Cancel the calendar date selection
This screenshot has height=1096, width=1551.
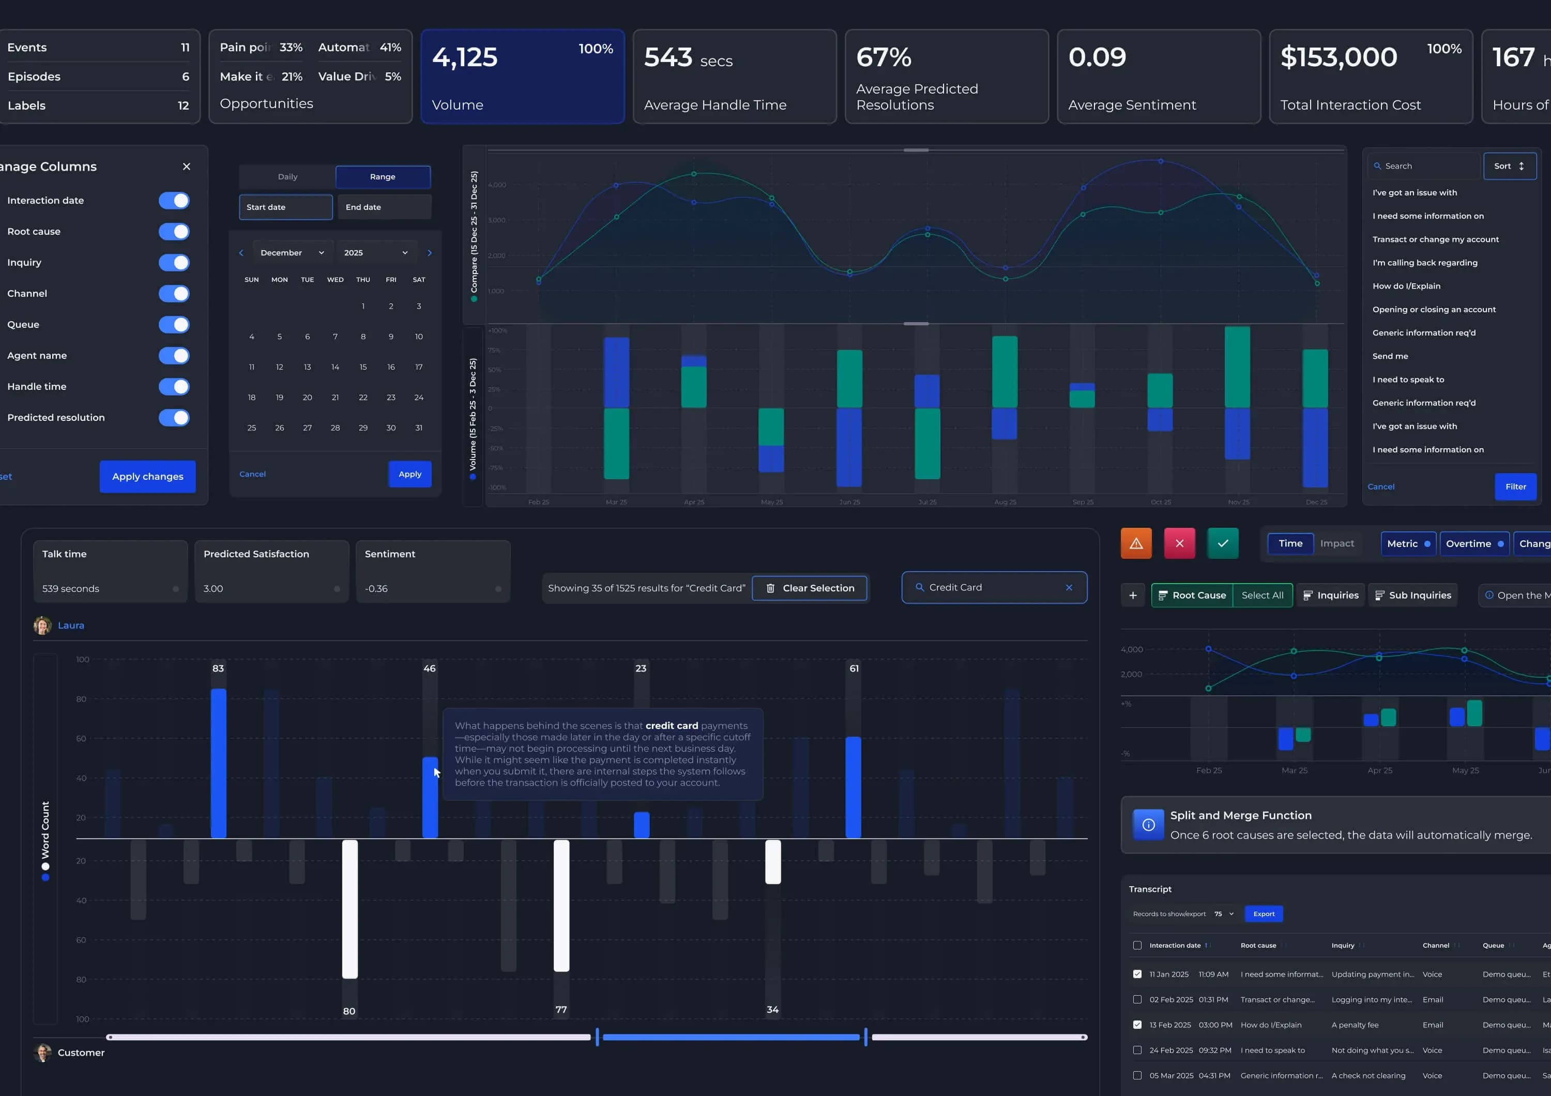point(253,475)
